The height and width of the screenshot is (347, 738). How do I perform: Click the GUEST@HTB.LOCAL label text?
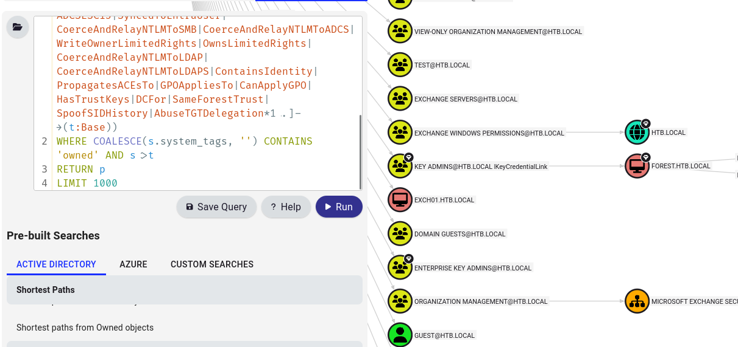coord(444,335)
